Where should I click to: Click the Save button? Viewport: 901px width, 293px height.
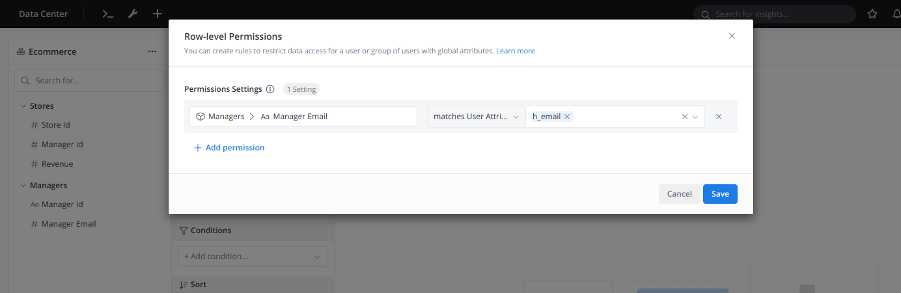coord(720,194)
